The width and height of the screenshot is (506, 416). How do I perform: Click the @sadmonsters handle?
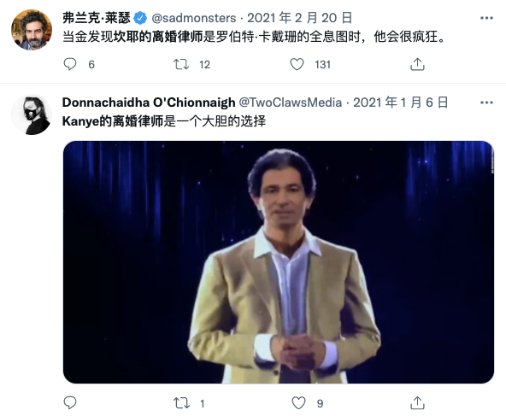click(x=194, y=18)
